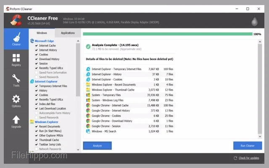Open the Registry section icon
This screenshot has height=168, width=269.
(16, 58)
